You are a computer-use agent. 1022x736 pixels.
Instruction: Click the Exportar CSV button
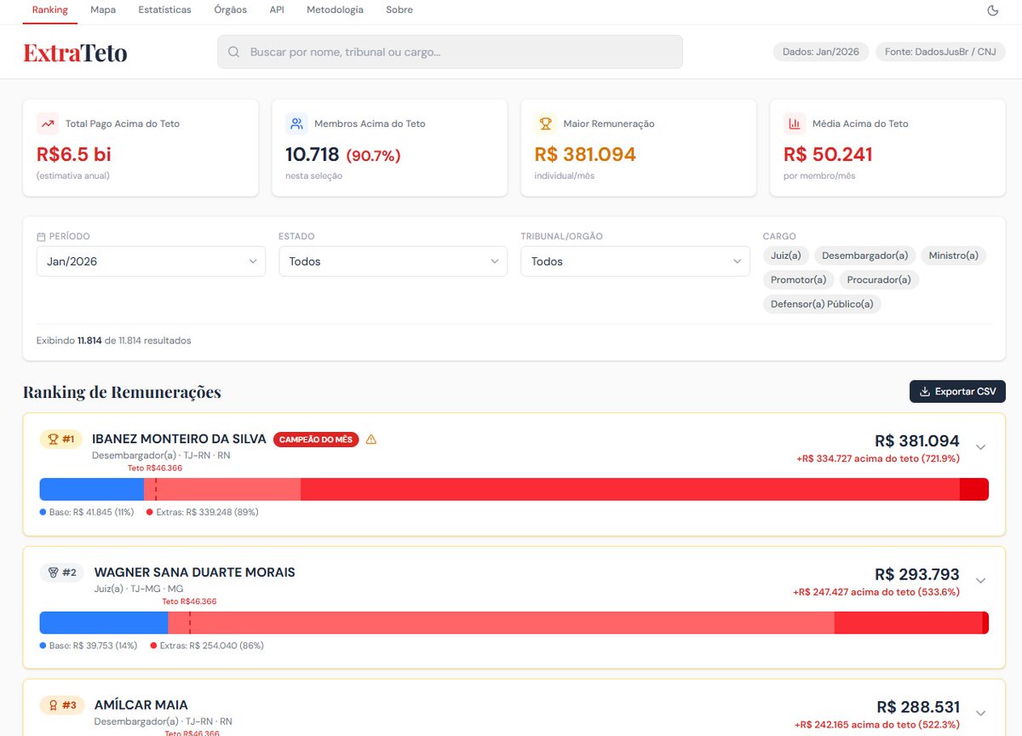[x=957, y=392]
